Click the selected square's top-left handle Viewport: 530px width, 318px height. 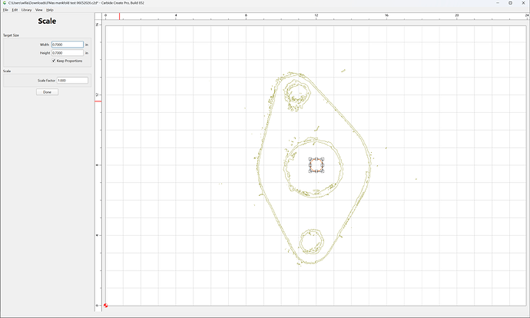tap(310, 159)
